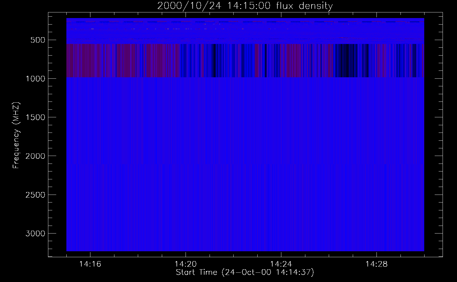
Task: Select the 1000 frequency tick label
Action: click(x=35, y=79)
